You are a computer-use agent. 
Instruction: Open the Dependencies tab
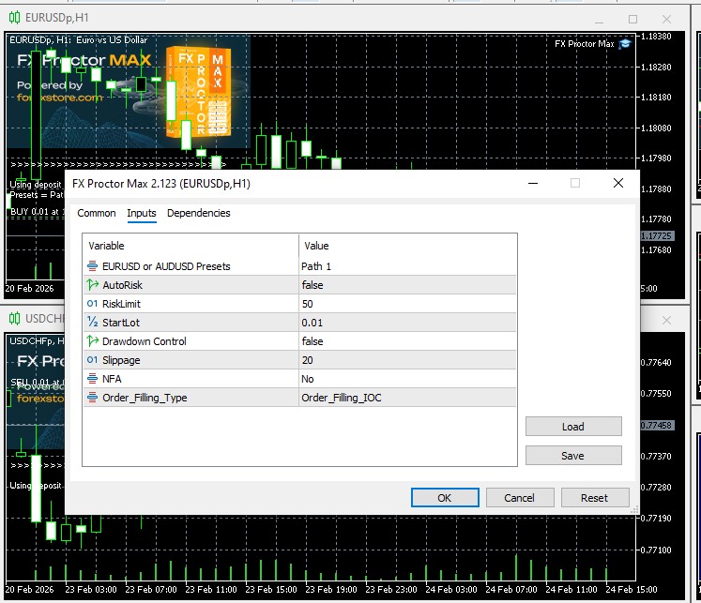tap(198, 213)
